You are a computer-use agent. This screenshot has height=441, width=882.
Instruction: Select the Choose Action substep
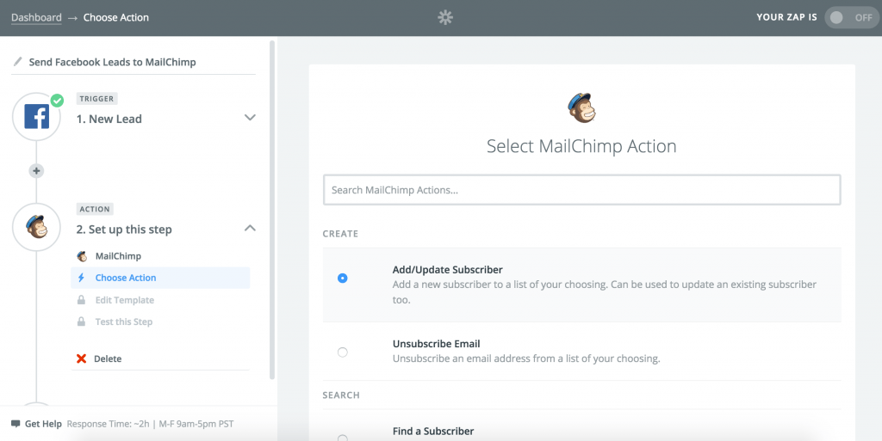click(x=160, y=278)
